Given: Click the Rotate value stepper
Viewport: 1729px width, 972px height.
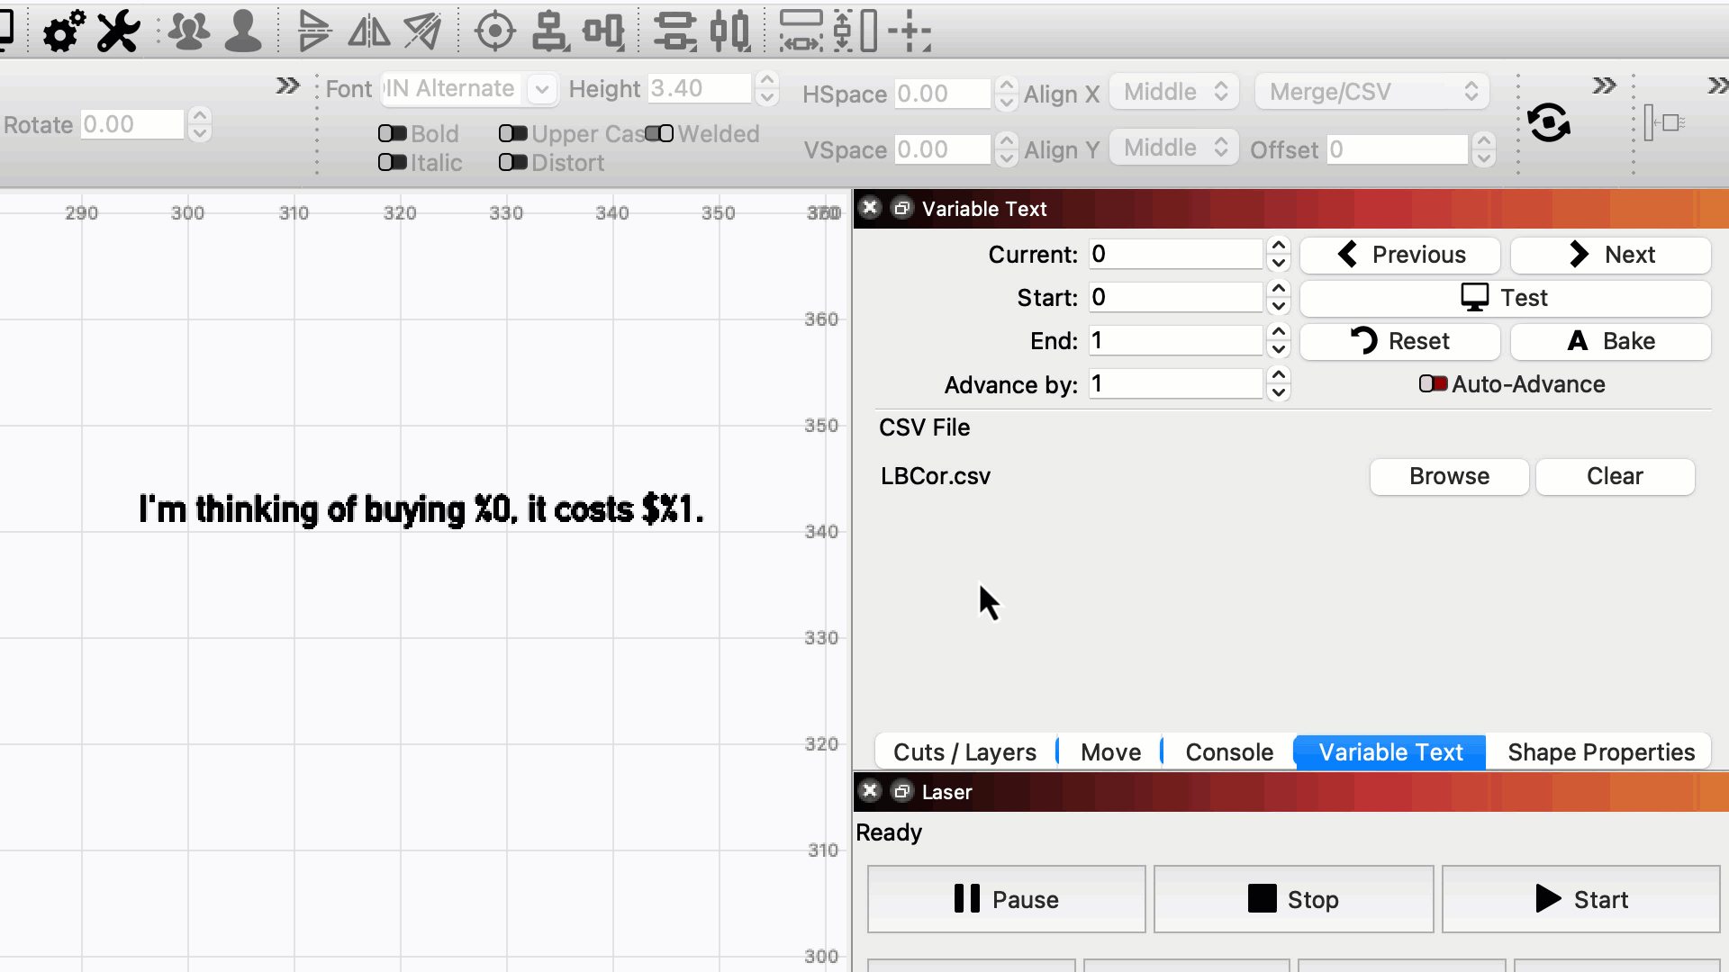Looking at the screenshot, I should (200, 124).
